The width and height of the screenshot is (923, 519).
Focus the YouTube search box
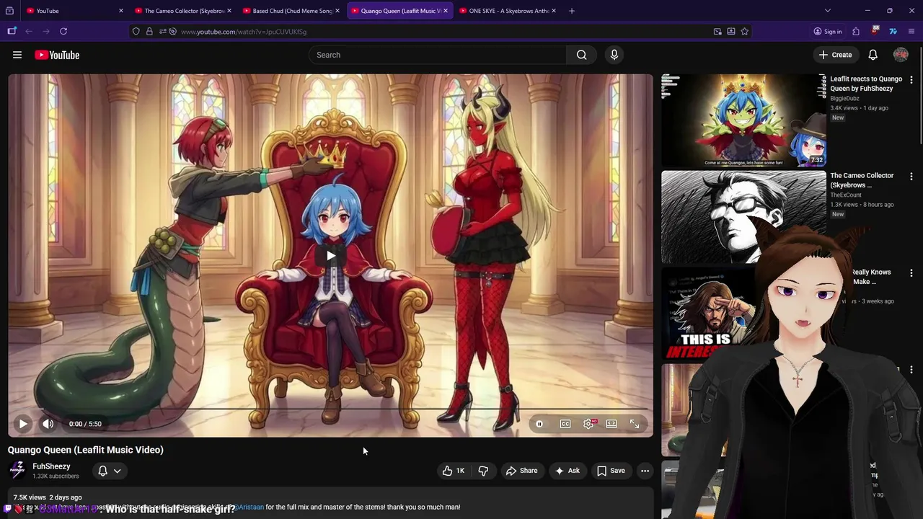coord(438,55)
